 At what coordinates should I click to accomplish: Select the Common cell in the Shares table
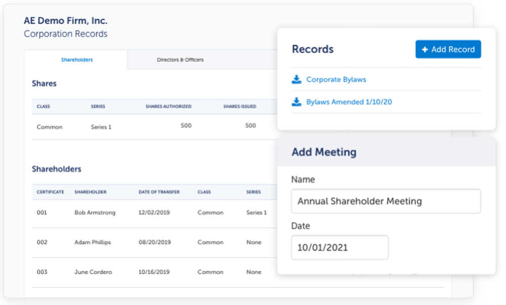[x=50, y=127]
